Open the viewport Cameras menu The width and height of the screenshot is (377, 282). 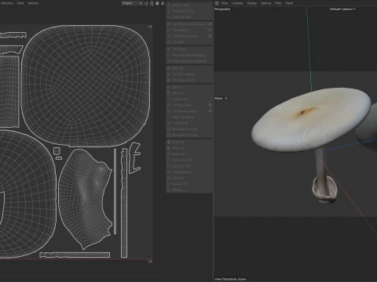coord(237,3)
